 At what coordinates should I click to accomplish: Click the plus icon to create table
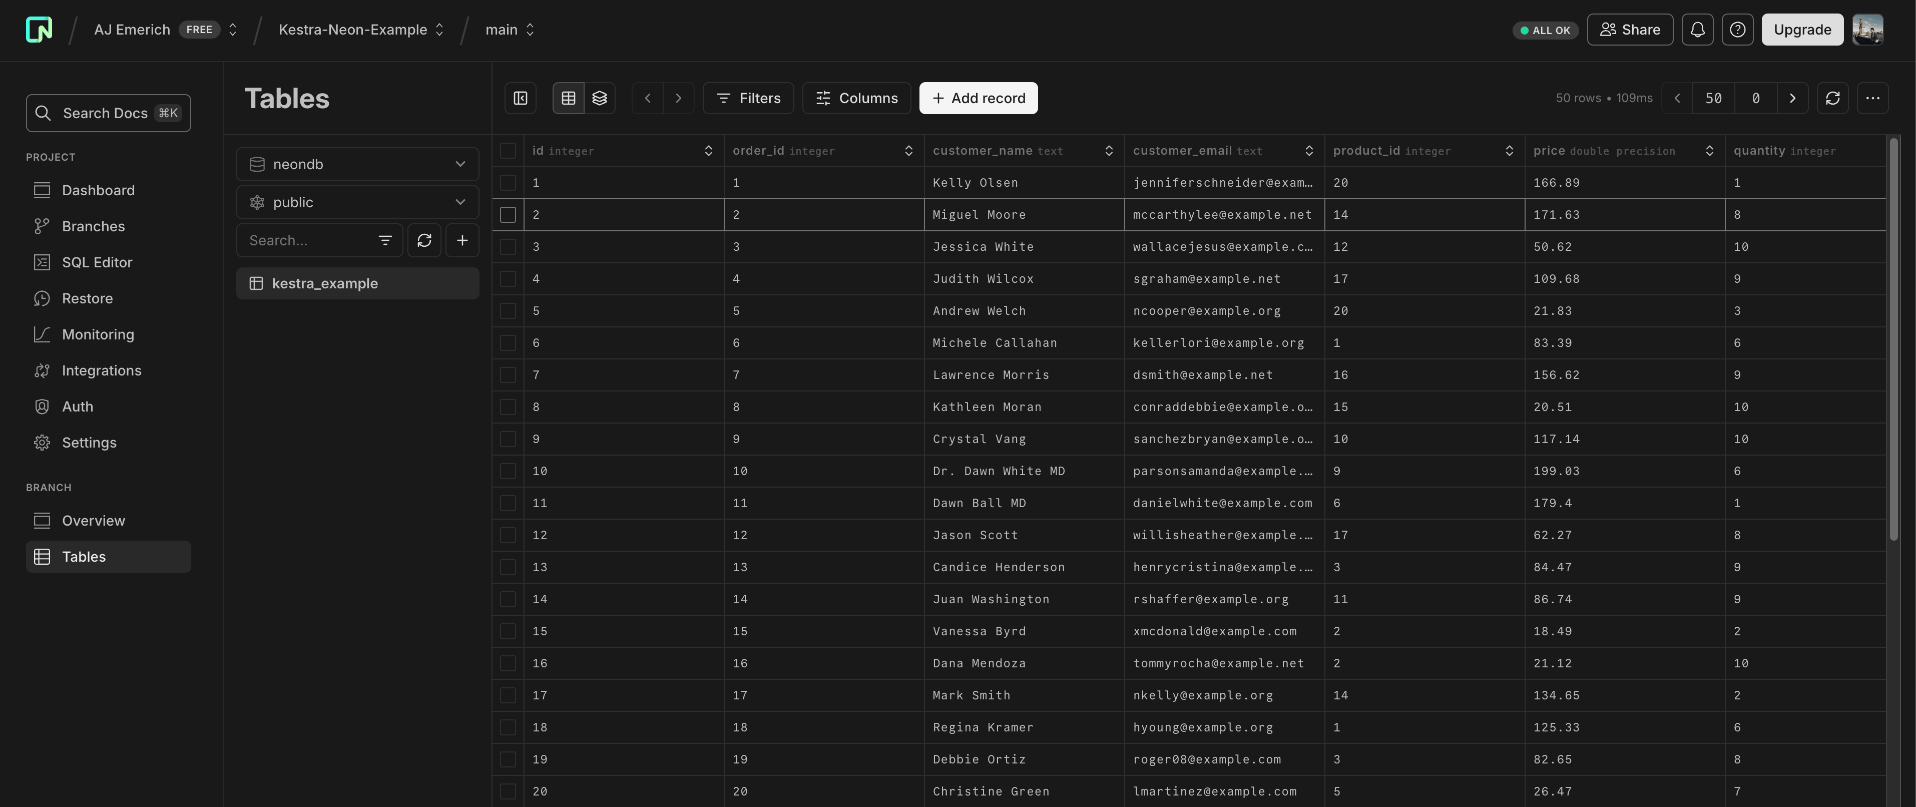click(x=462, y=240)
